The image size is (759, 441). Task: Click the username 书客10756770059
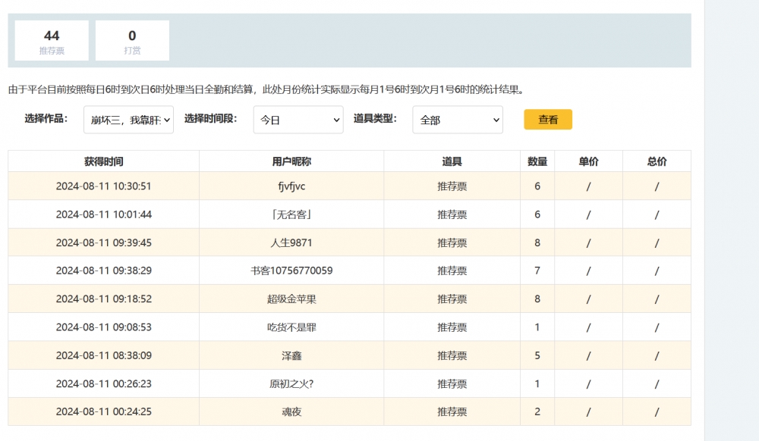click(291, 271)
